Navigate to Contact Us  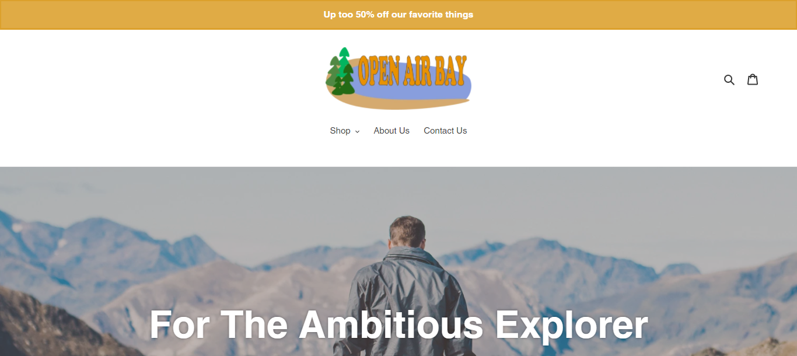[445, 131]
